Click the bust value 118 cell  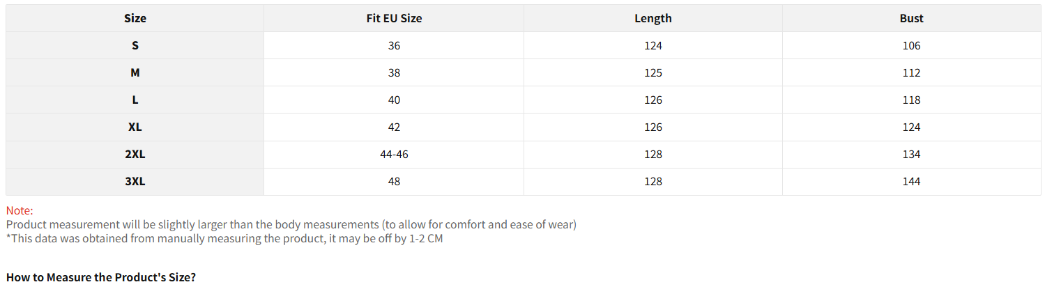click(x=911, y=100)
